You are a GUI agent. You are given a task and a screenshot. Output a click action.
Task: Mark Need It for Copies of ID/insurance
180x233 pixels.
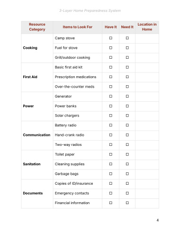pos(127,183)
